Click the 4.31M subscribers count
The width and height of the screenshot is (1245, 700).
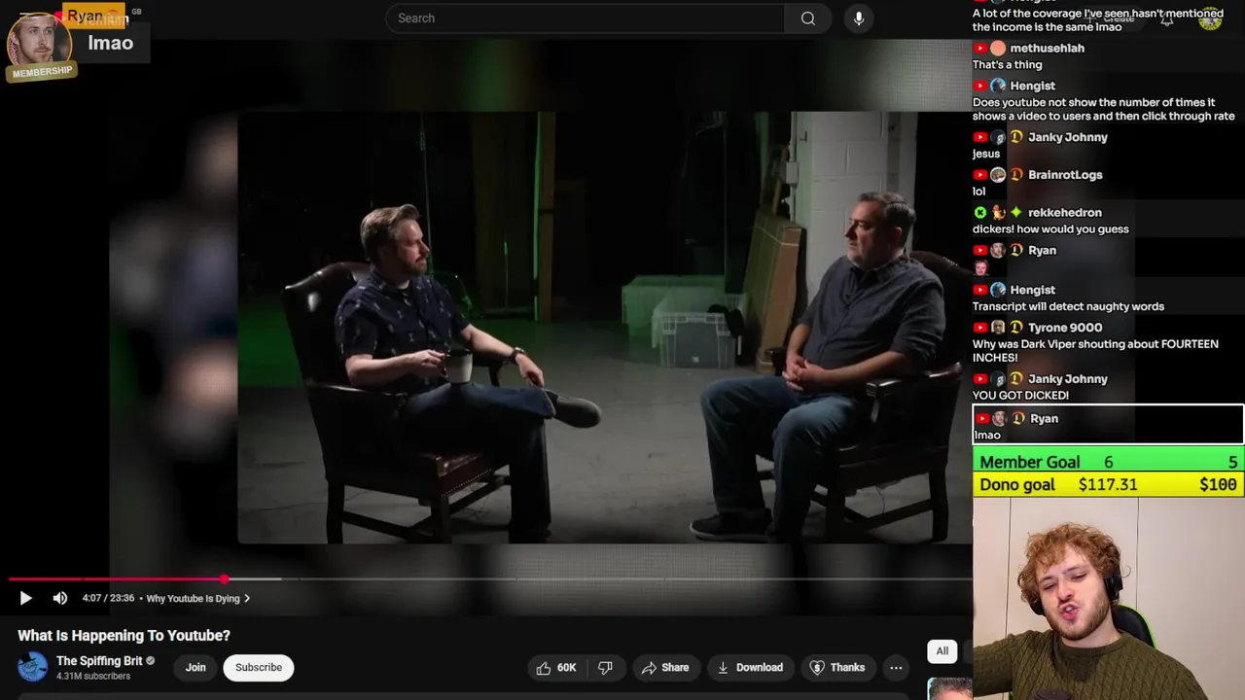point(93,676)
